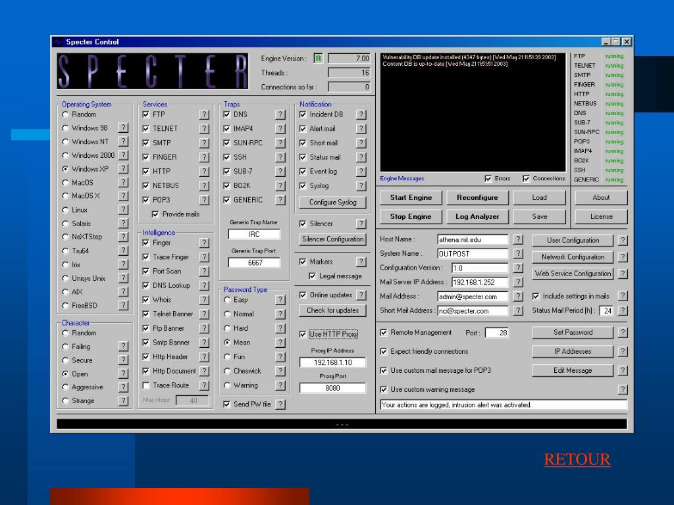Click the Host Name input field
The width and height of the screenshot is (674, 505).
click(x=473, y=239)
